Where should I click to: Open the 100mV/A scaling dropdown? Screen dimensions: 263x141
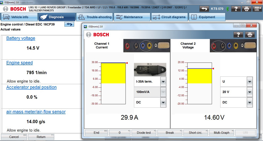click(163, 92)
